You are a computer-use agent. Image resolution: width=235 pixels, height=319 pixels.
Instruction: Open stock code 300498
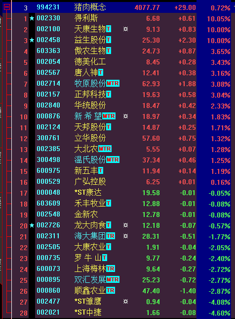(x=48, y=159)
